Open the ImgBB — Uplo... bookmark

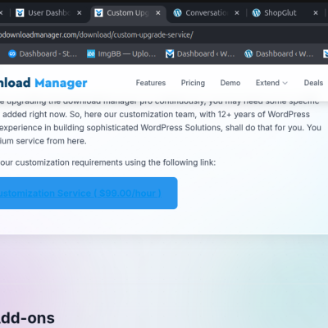click(x=121, y=54)
